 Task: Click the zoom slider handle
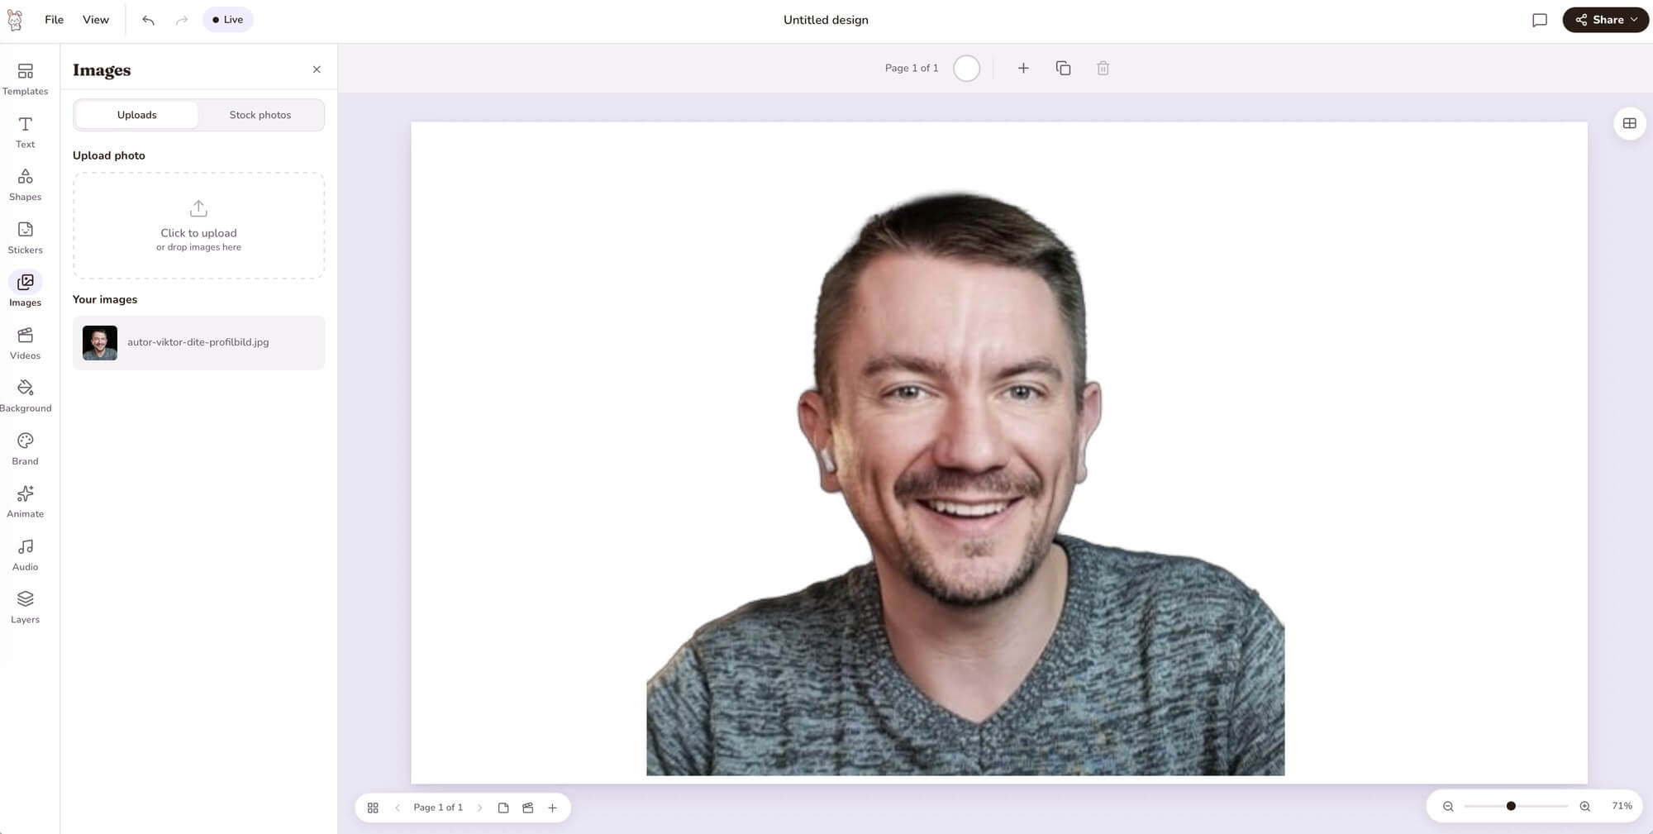pos(1511,806)
